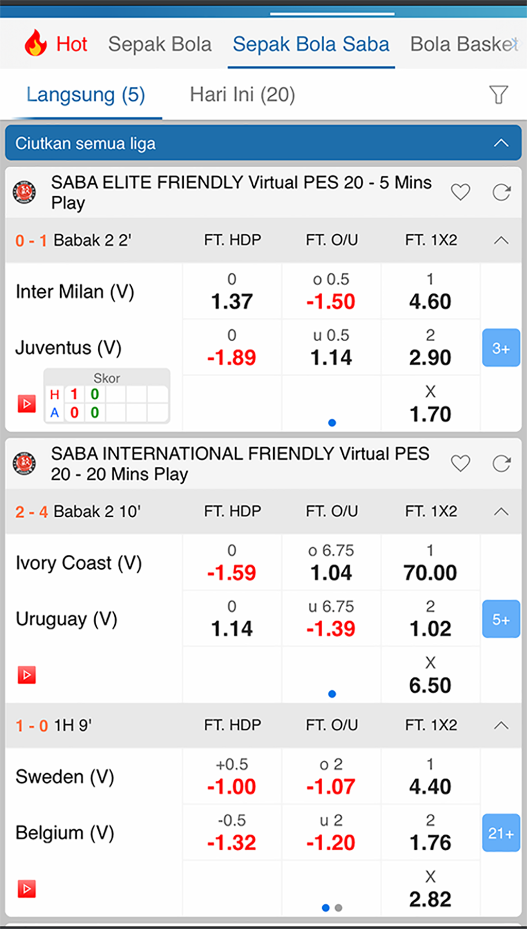Open 3+ more markets for Inter Milan match
527x929 pixels.
coord(501,348)
